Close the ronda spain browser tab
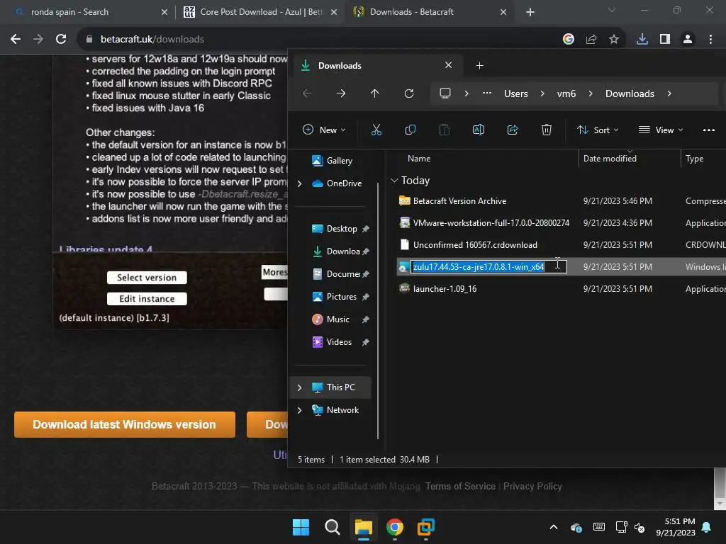Image resolution: width=726 pixels, height=544 pixels. coord(164,12)
